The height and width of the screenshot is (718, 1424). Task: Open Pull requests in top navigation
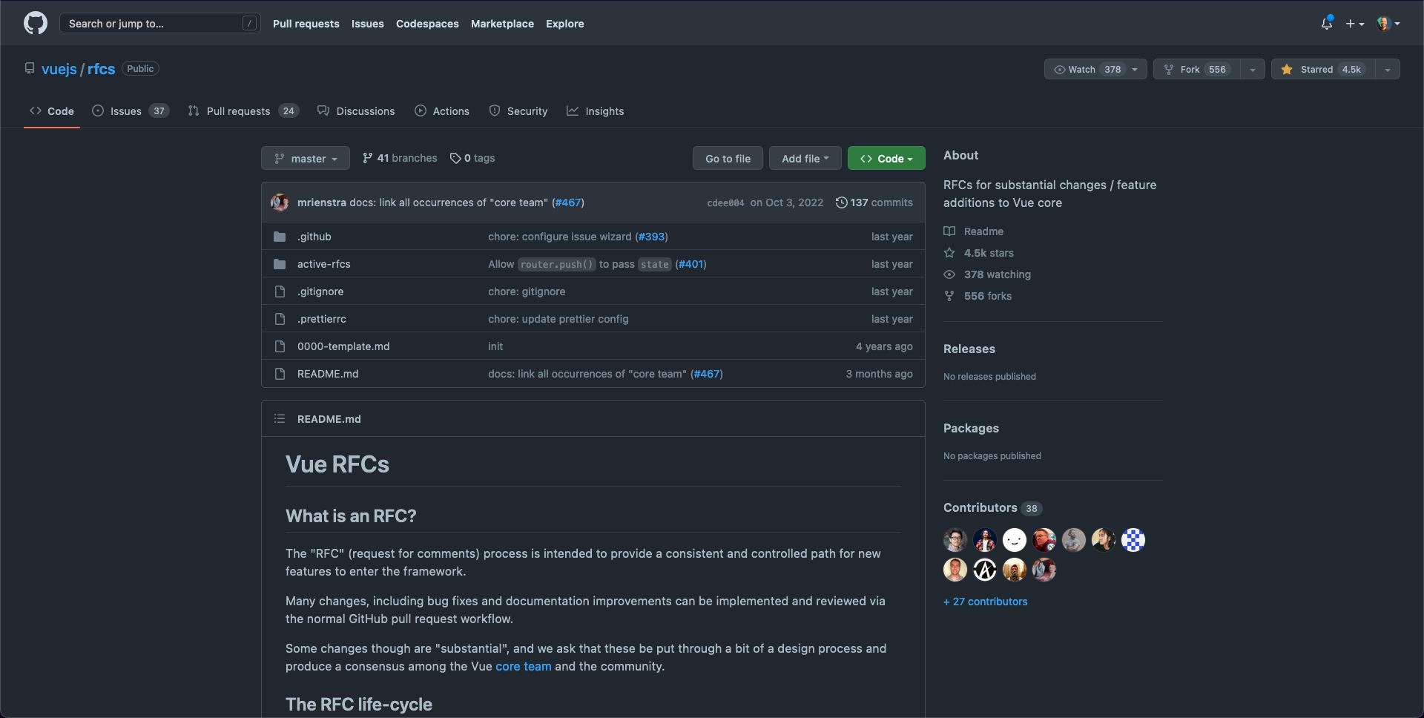[x=306, y=24]
